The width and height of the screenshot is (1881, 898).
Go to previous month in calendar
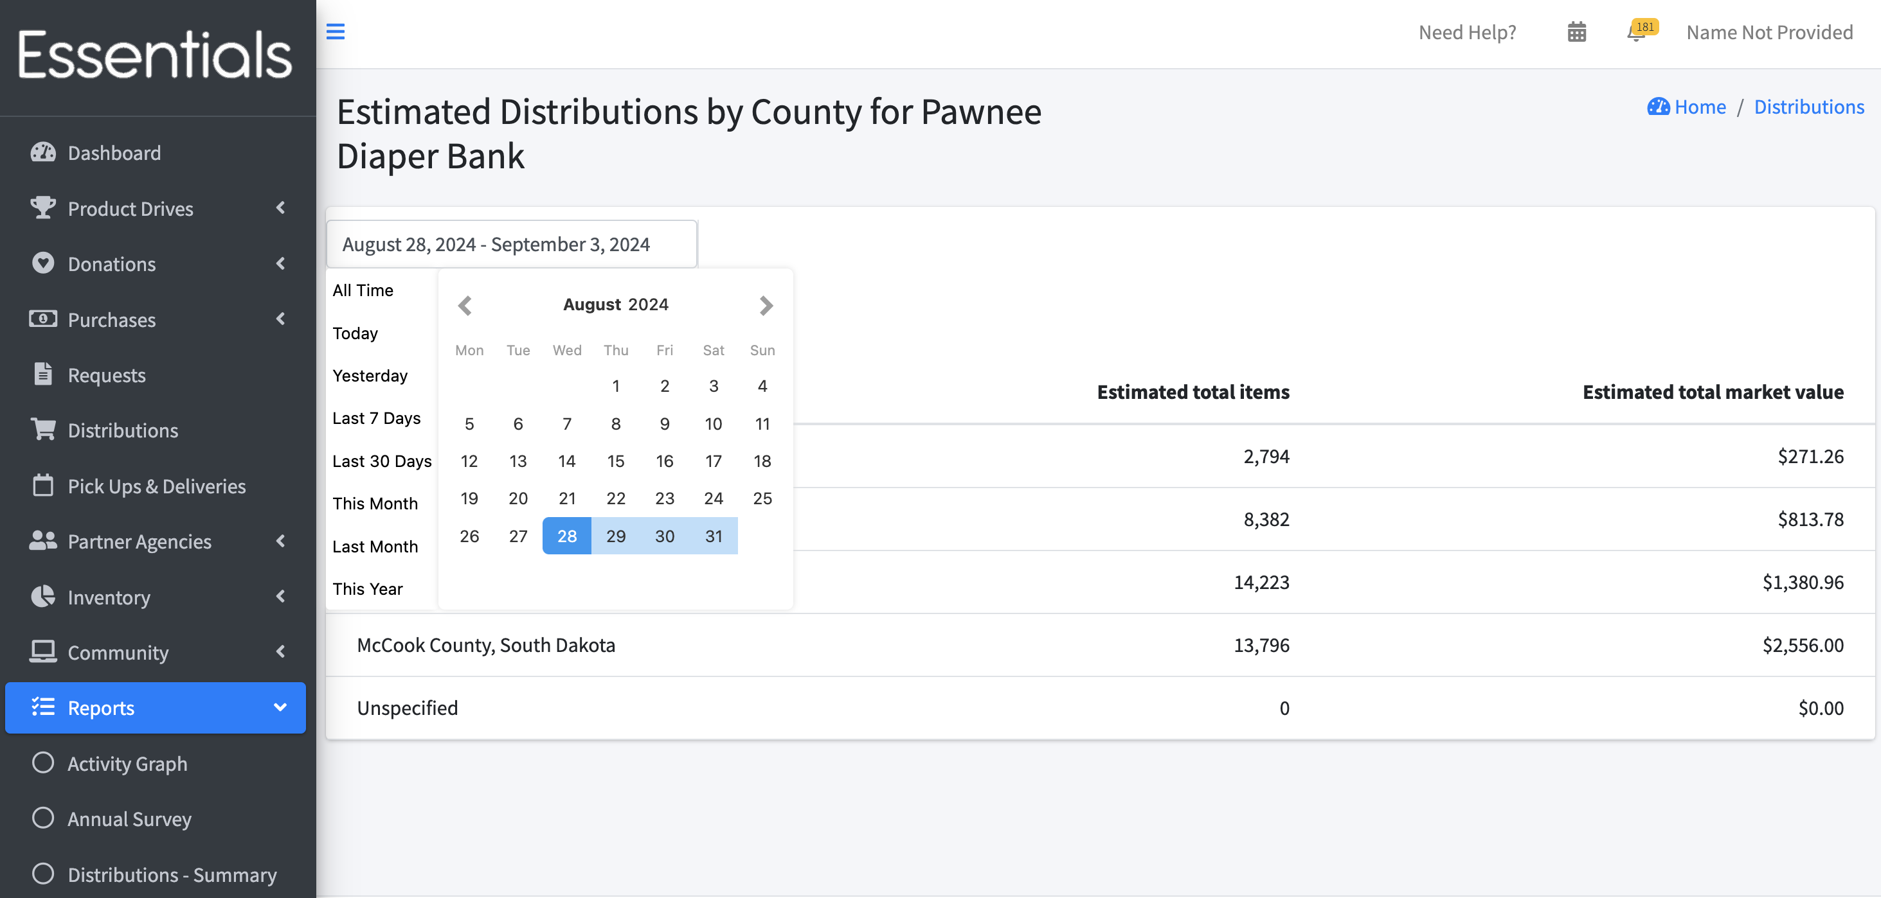[465, 305]
